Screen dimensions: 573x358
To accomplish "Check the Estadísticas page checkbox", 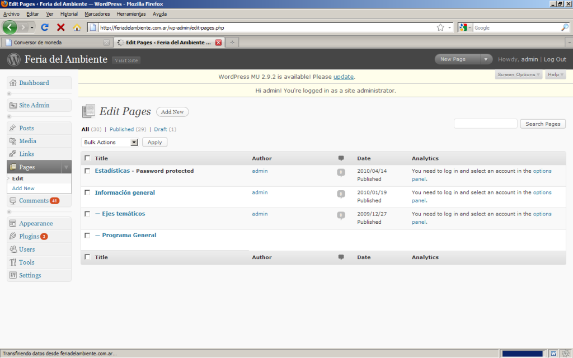I will point(87,171).
